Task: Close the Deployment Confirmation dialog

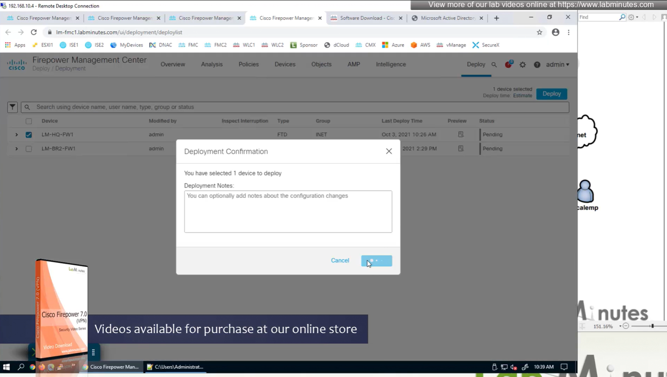Action: pos(388,151)
